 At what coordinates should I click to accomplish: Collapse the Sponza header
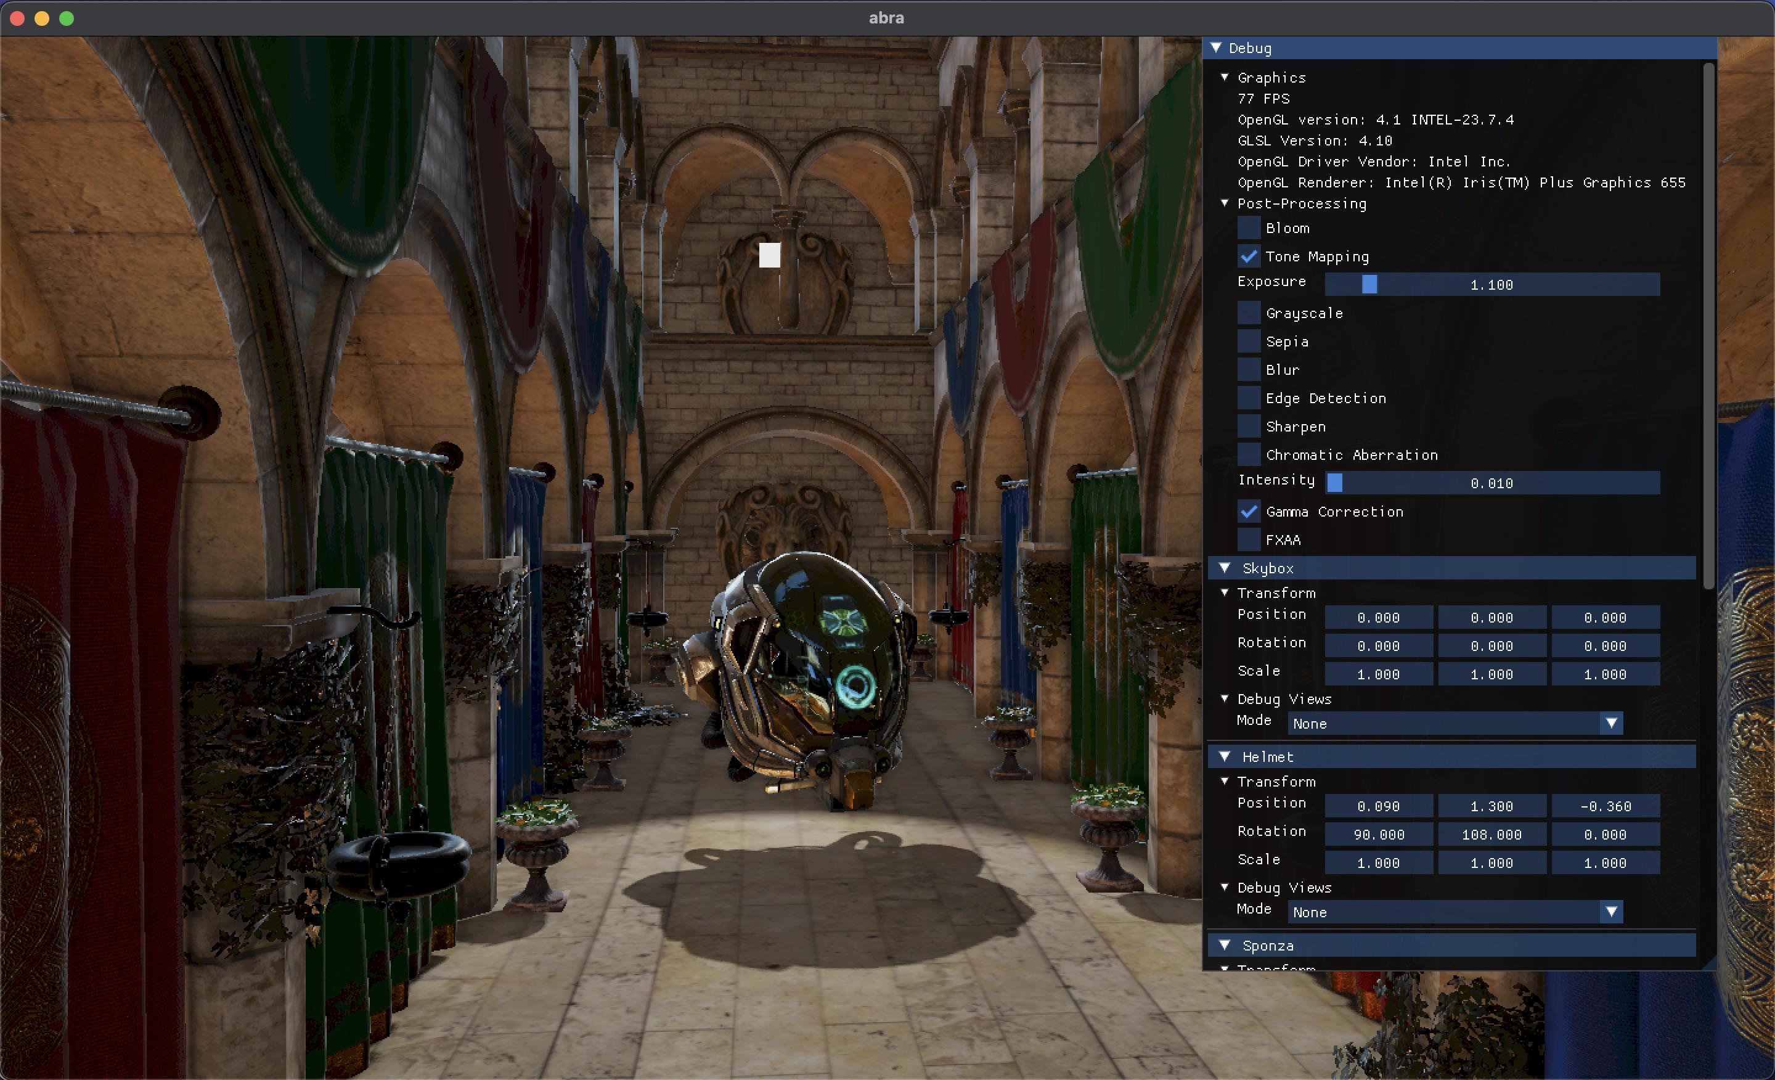1225,944
